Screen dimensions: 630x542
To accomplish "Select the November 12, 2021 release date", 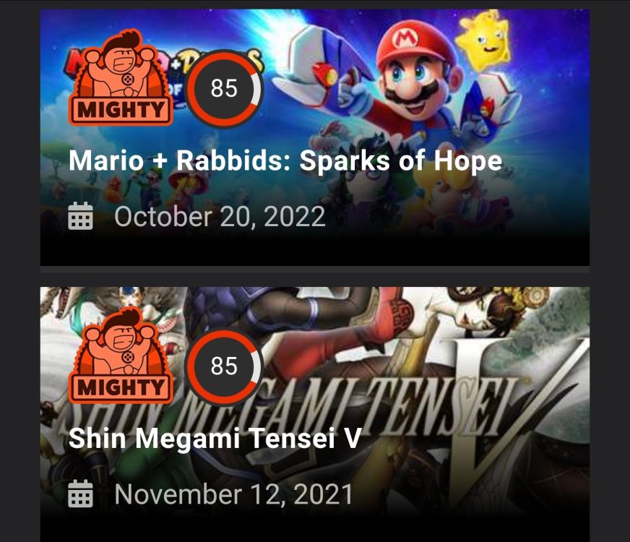I will [233, 494].
